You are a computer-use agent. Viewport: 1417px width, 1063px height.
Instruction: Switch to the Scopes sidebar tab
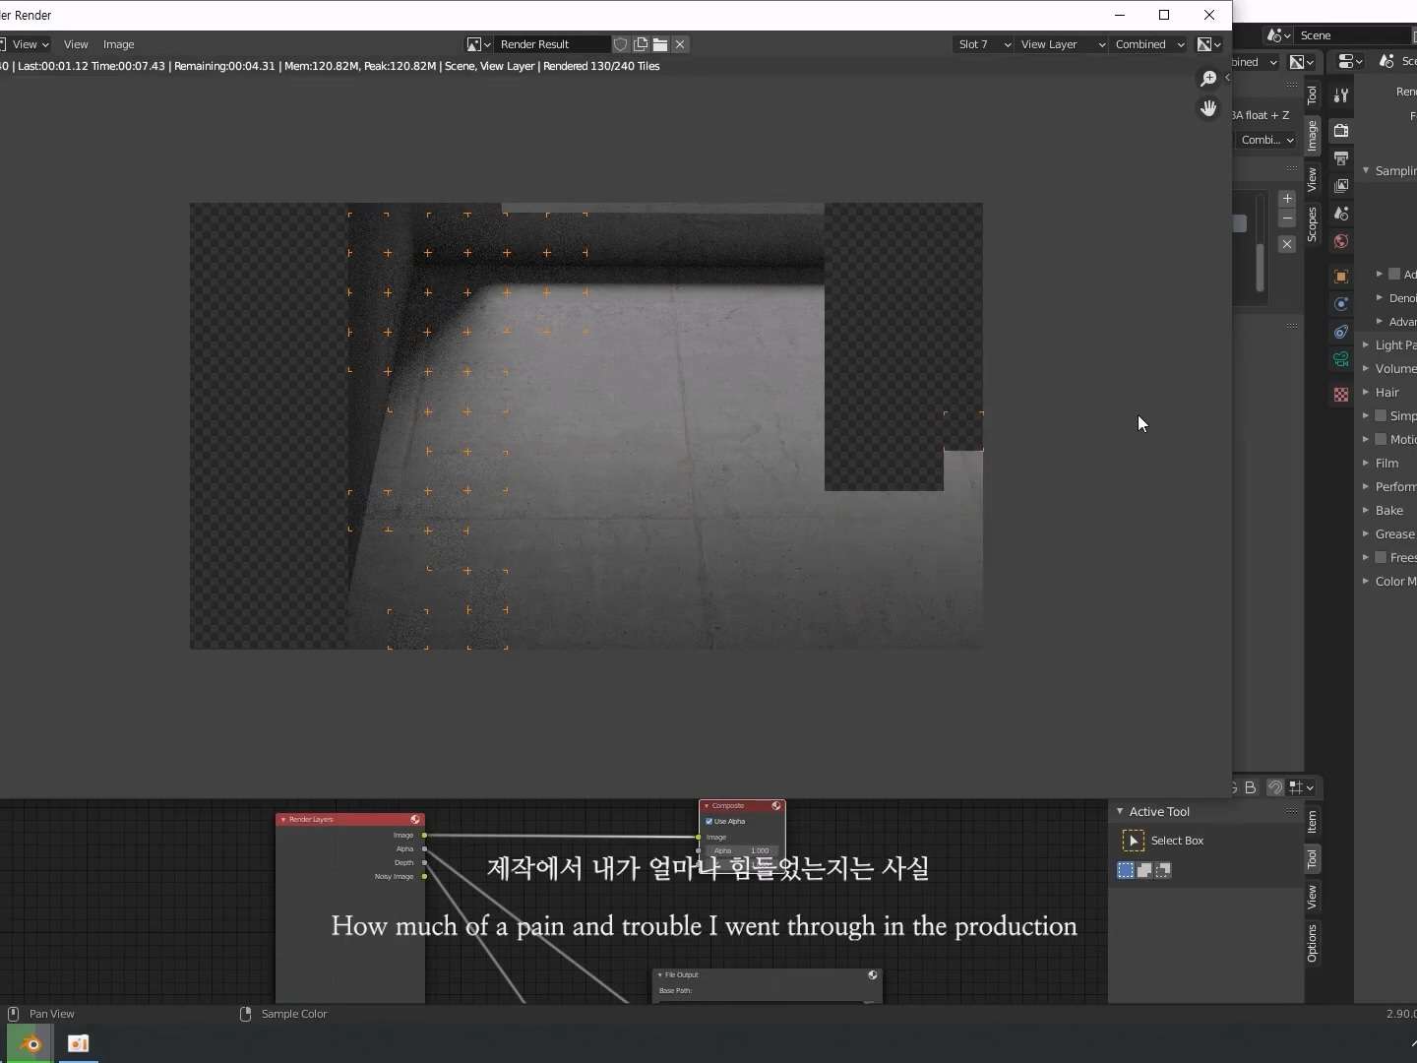click(1312, 224)
